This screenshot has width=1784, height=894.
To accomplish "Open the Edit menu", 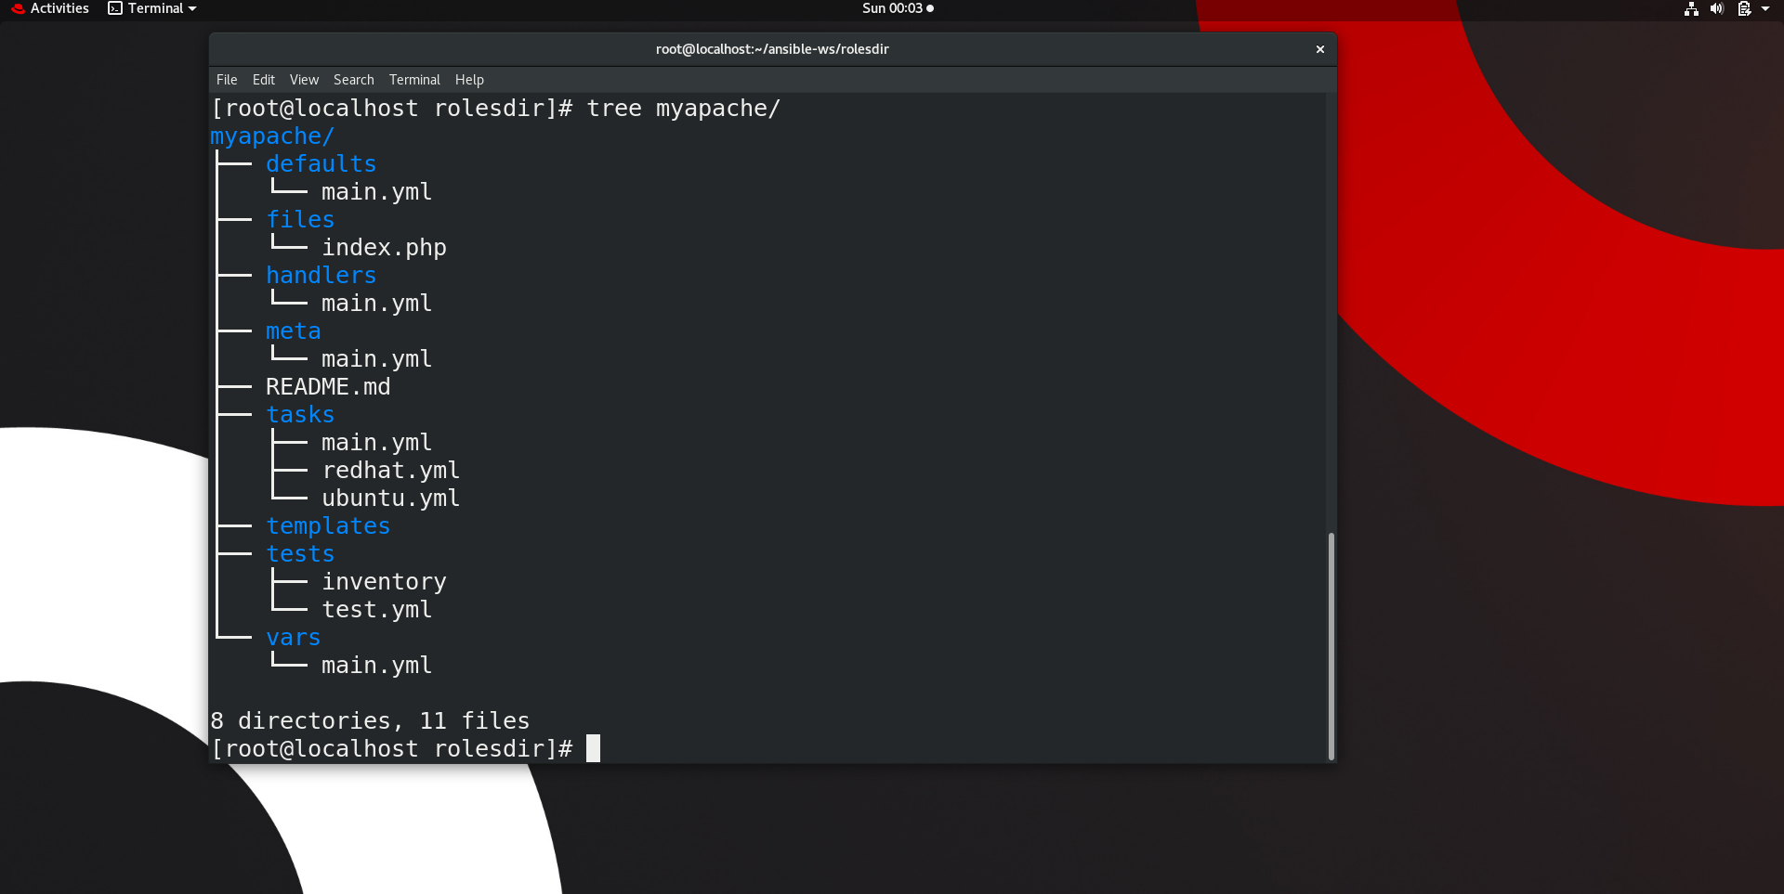I will click(264, 80).
